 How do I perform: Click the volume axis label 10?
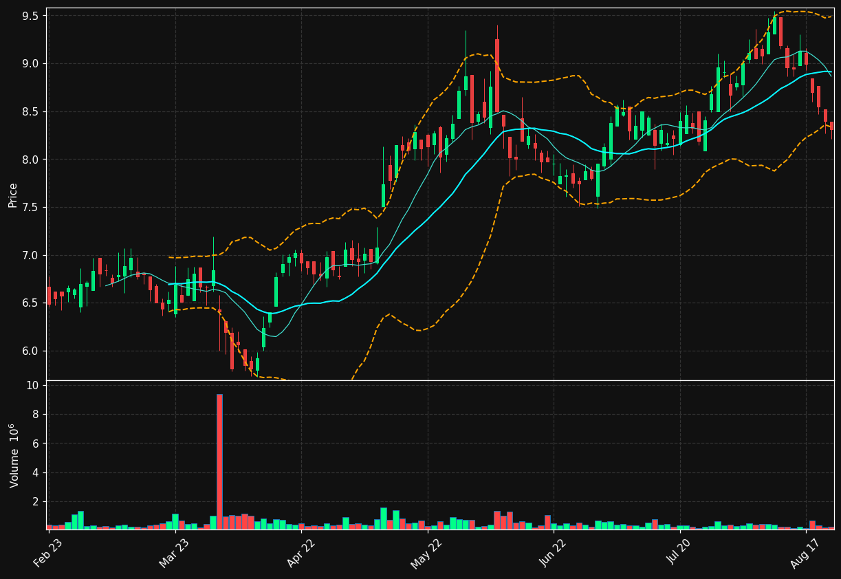[33, 385]
